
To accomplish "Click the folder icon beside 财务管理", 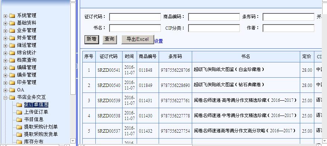I will (x=12, y=38).
